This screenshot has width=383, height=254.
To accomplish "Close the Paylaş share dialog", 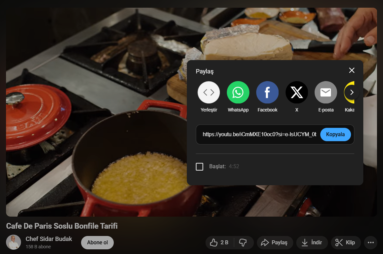I will pos(351,70).
